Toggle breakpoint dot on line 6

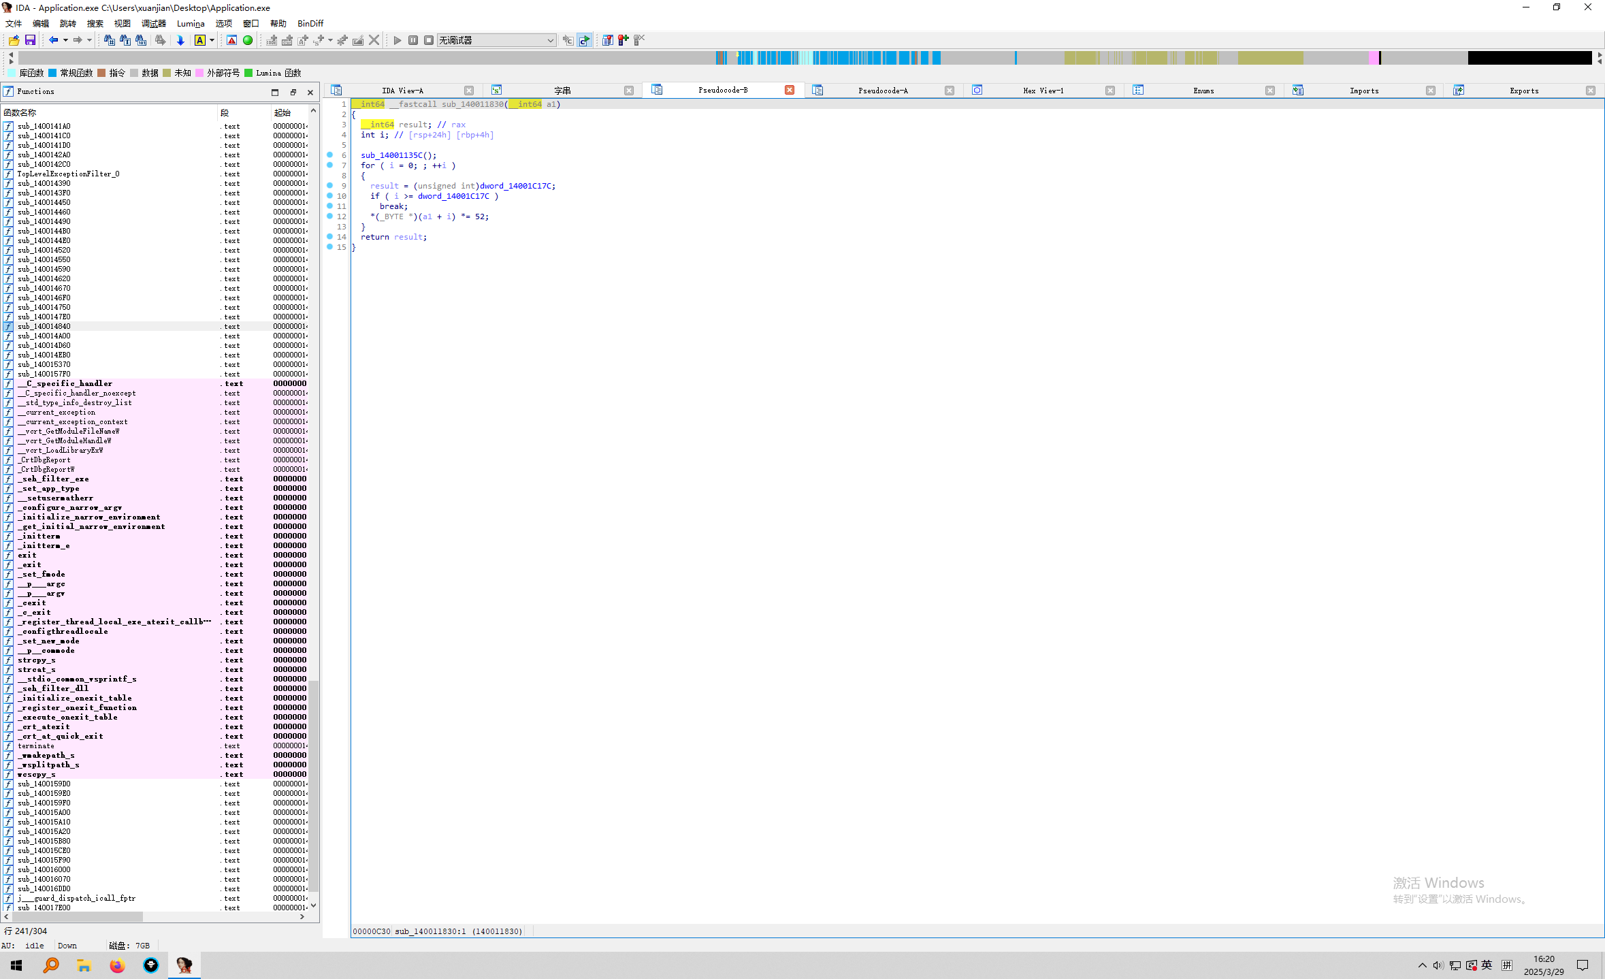pos(330,155)
